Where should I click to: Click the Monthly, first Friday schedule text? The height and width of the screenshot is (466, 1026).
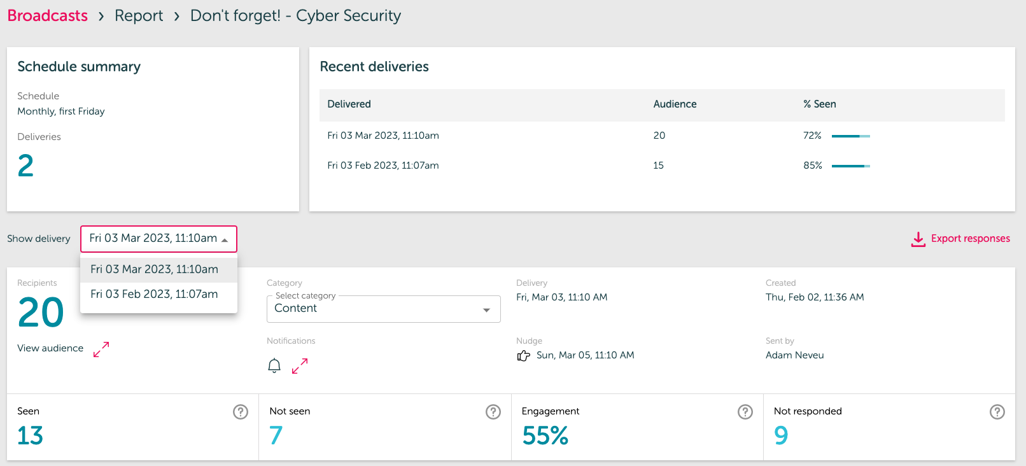61,111
